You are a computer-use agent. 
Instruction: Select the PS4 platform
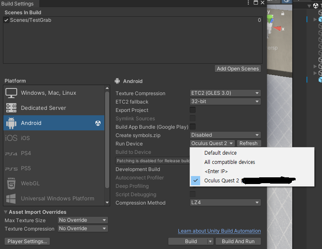54,153
